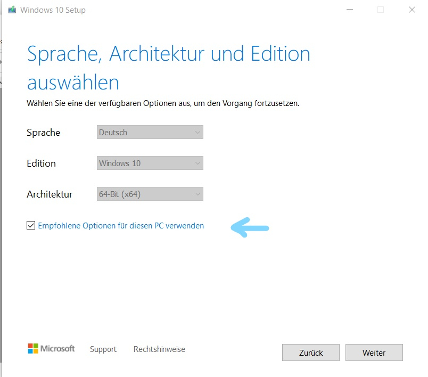
Task: Open the Support link
Action: 103,349
